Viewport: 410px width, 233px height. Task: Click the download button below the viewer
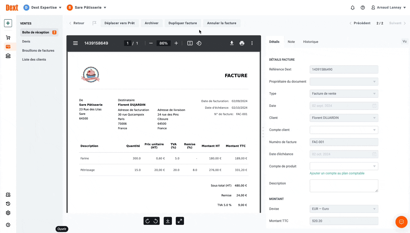[x=168, y=221]
